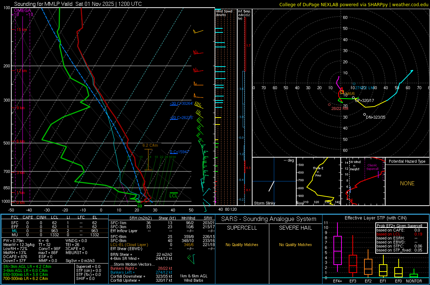This screenshot has height=285, width=430.
Task: Click the 'Theta-E v. Pres' inset label
Action: point(318,171)
